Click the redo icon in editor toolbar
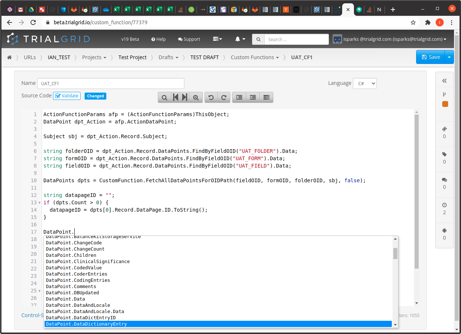Screen dimensions: 461x334 point(224,97)
